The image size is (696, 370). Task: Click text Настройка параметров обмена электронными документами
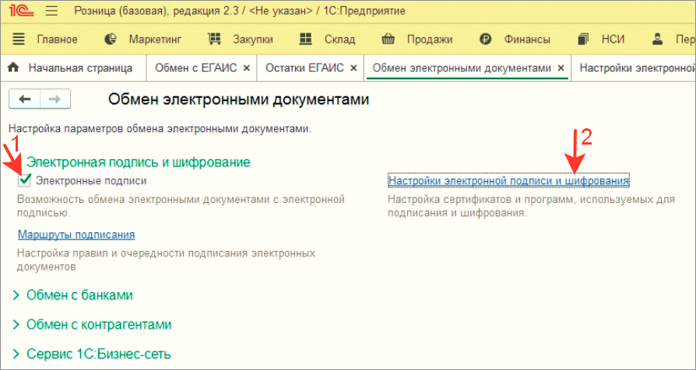pyautogui.click(x=160, y=130)
